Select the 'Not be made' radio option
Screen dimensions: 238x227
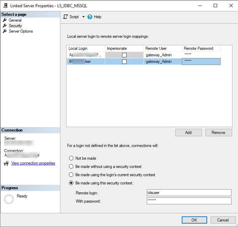(71, 158)
